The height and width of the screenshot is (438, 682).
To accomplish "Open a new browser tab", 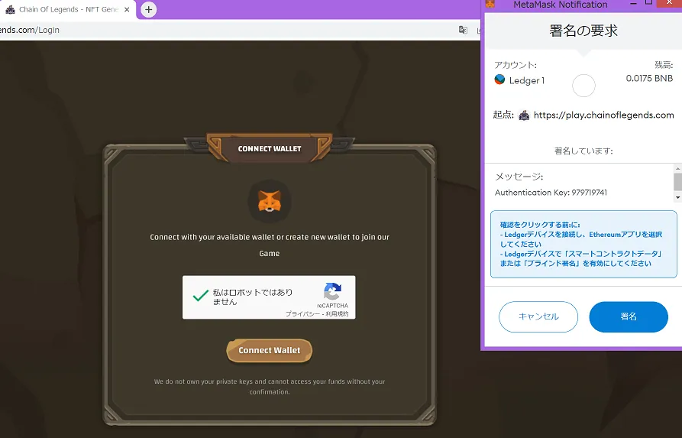I will pyautogui.click(x=149, y=10).
